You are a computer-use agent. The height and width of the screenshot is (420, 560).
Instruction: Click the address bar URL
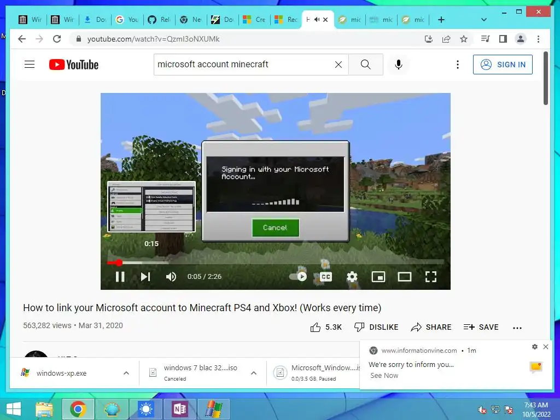[154, 39]
